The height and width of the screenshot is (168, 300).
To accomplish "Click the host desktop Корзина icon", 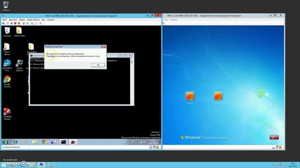I will [x=6, y=6].
